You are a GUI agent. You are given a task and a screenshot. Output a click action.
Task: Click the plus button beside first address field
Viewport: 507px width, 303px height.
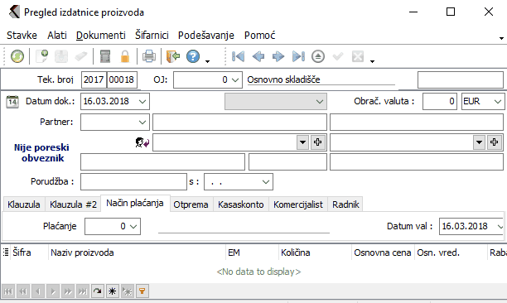[317, 142]
